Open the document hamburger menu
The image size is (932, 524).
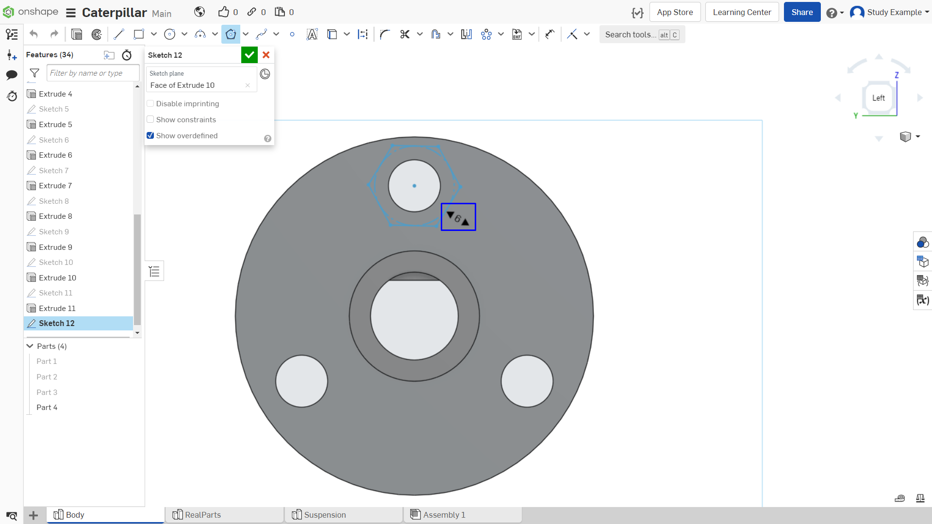point(71,13)
